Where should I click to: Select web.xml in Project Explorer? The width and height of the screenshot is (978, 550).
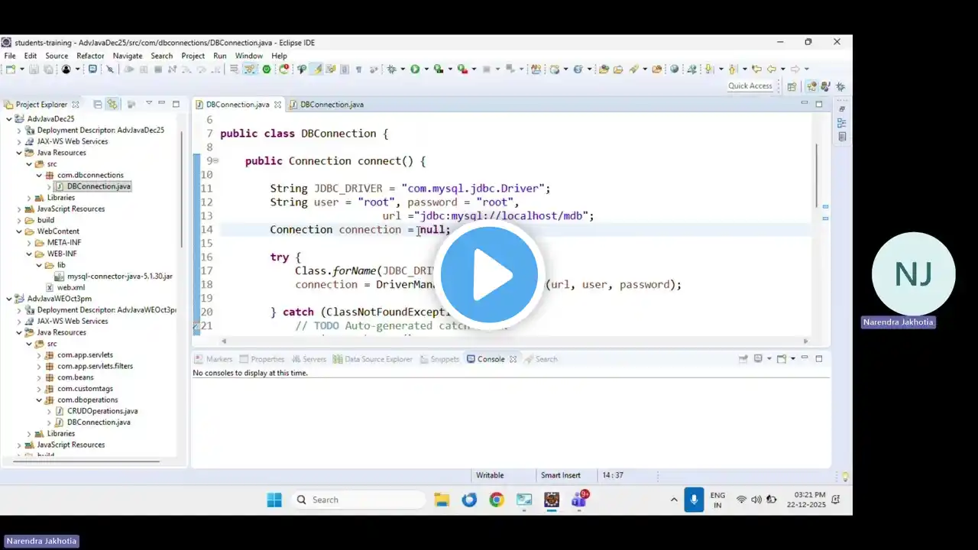(x=66, y=288)
